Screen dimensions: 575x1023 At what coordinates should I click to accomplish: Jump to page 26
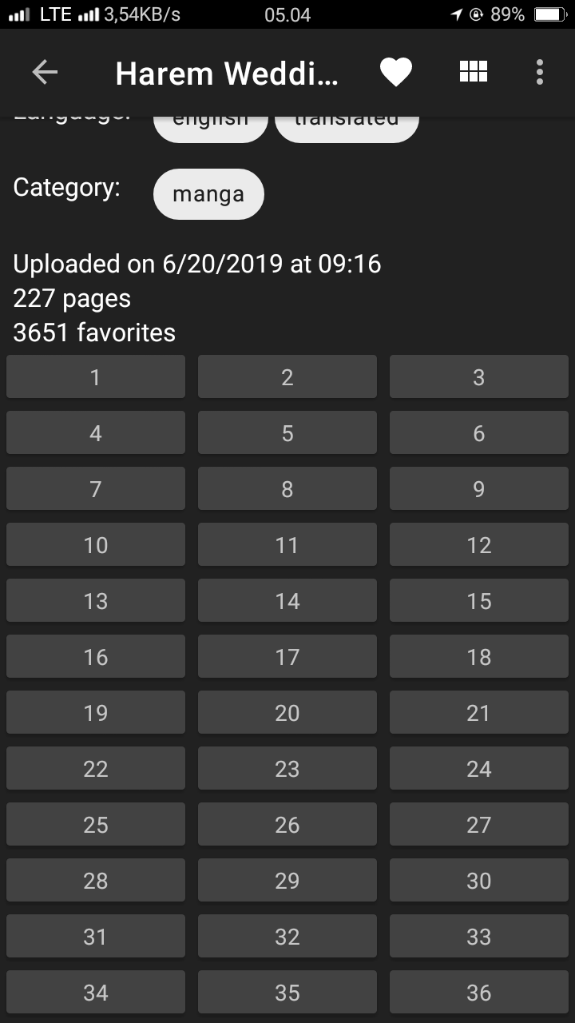287,824
